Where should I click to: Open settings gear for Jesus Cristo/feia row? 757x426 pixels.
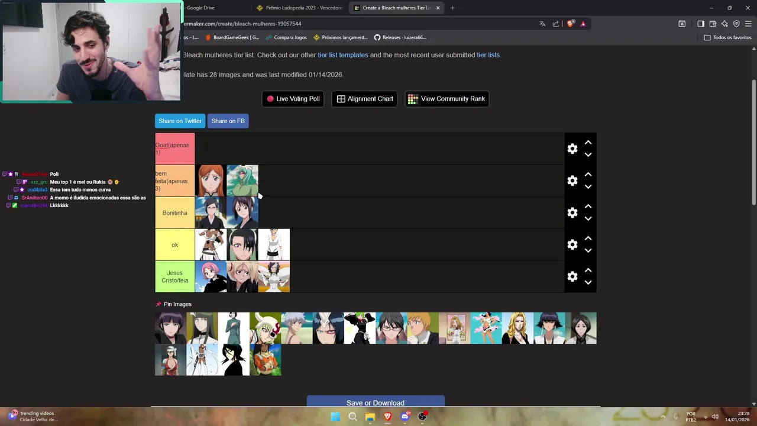coord(572,276)
